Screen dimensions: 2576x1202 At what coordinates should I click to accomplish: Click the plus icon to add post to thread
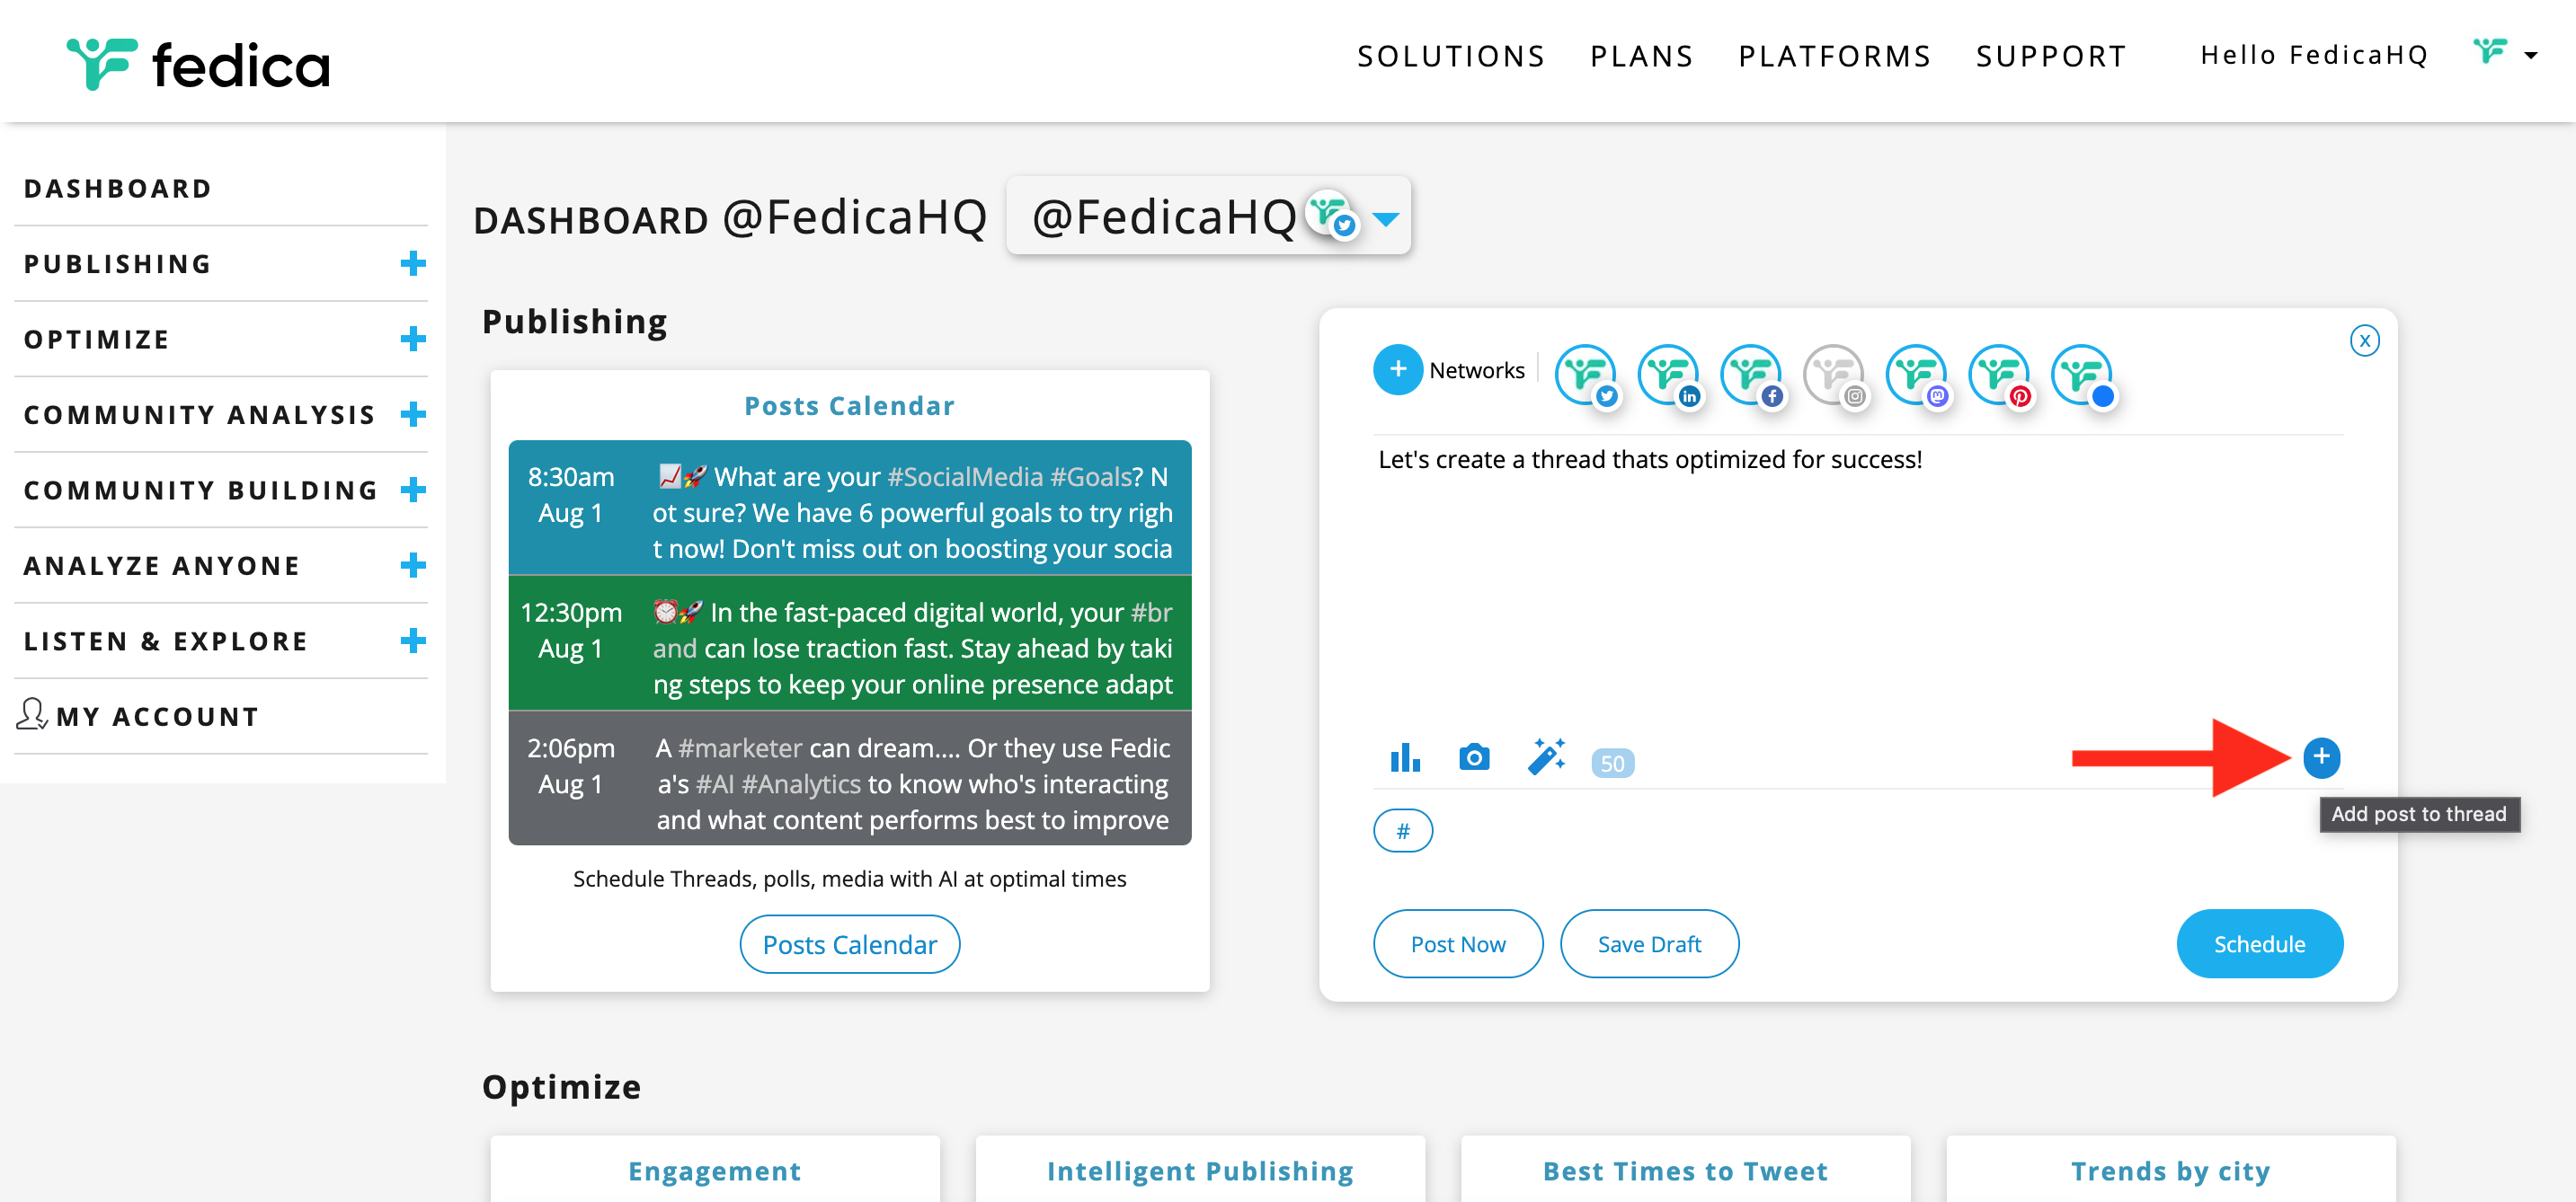pyautogui.click(x=2321, y=757)
